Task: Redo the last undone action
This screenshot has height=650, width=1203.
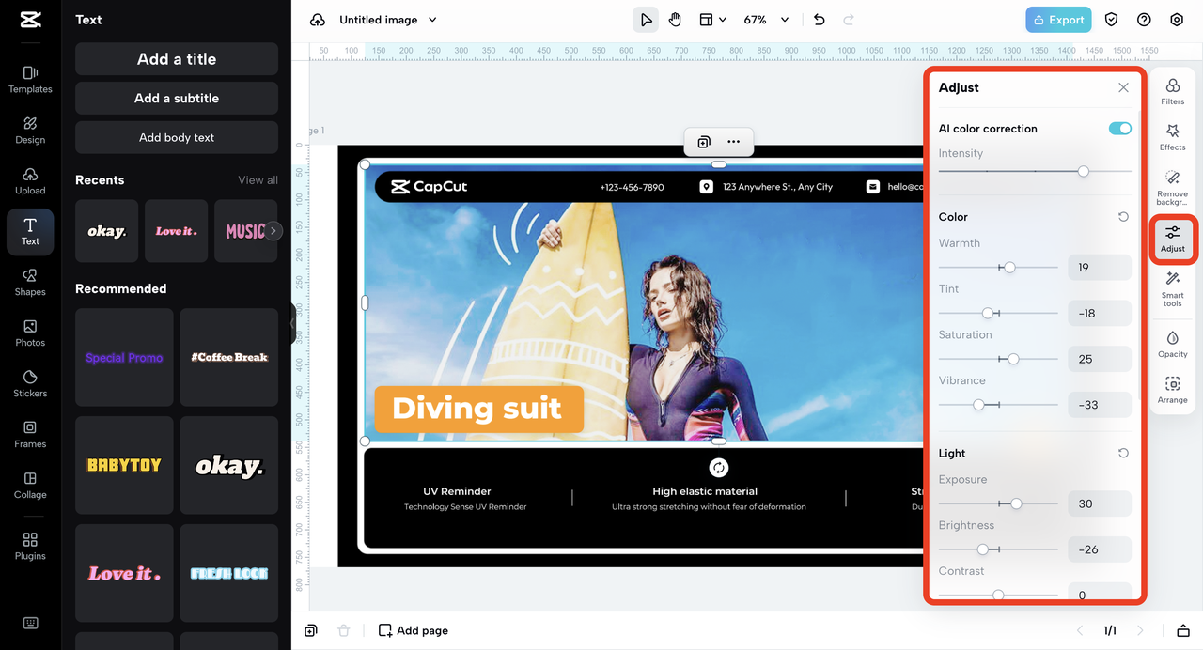Action: coord(849,20)
